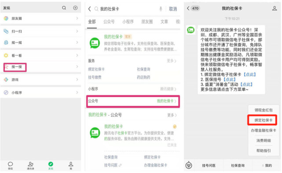Expand 游戏 row chevron
The height and width of the screenshot is (173, 282).
[77, 80]
